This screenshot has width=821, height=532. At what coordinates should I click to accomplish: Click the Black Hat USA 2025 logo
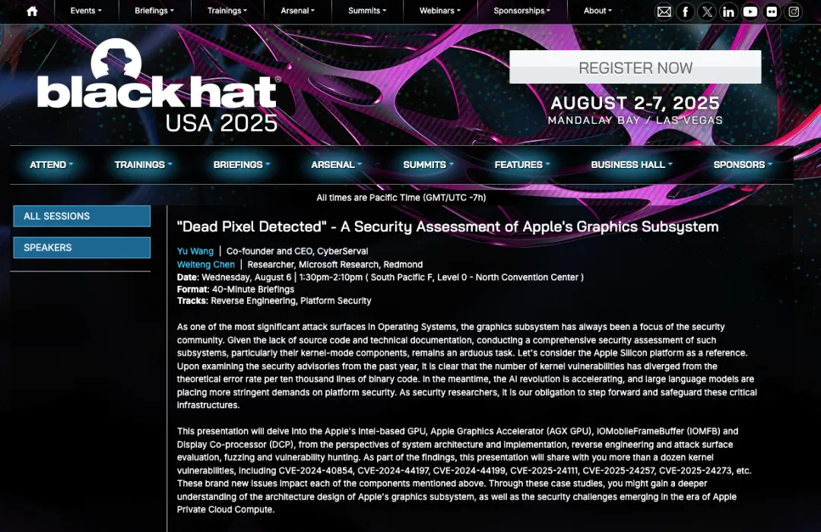point(158,87)
